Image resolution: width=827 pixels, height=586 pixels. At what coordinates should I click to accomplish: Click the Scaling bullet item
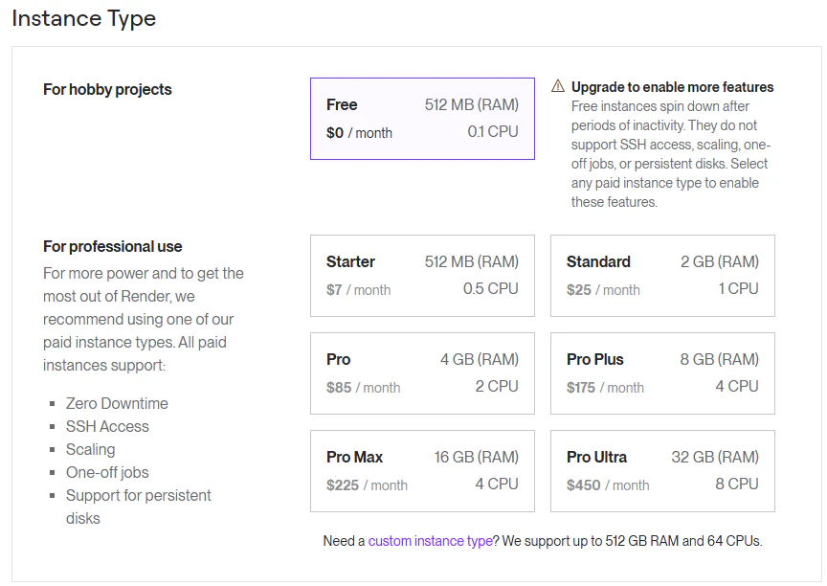pyautogui.click(x=90, y=449)
